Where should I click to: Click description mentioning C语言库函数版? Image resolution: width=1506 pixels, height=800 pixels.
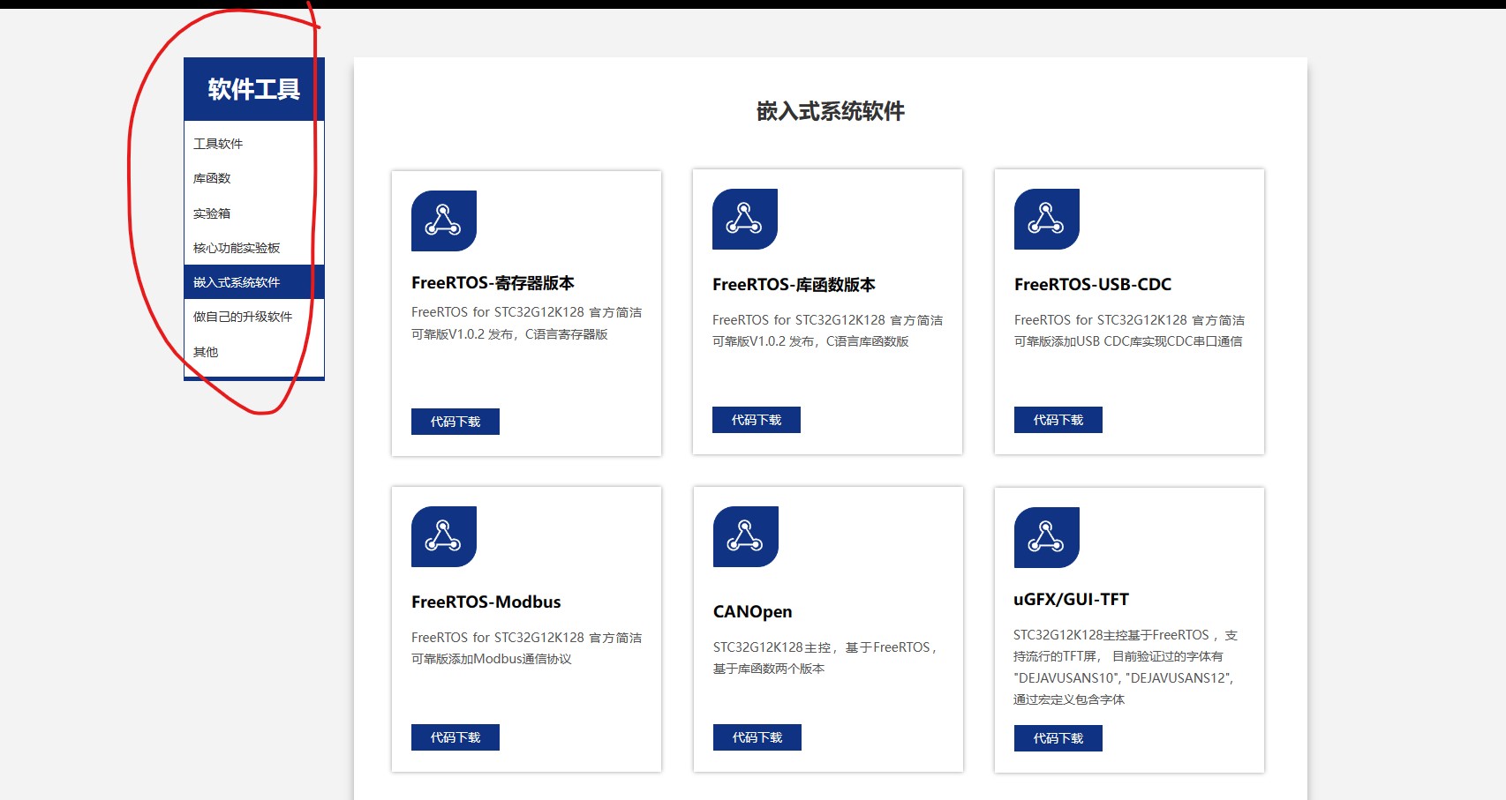[x=828, y=331]
